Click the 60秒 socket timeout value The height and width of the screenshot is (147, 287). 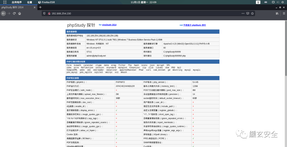click(x=195, y=98)
